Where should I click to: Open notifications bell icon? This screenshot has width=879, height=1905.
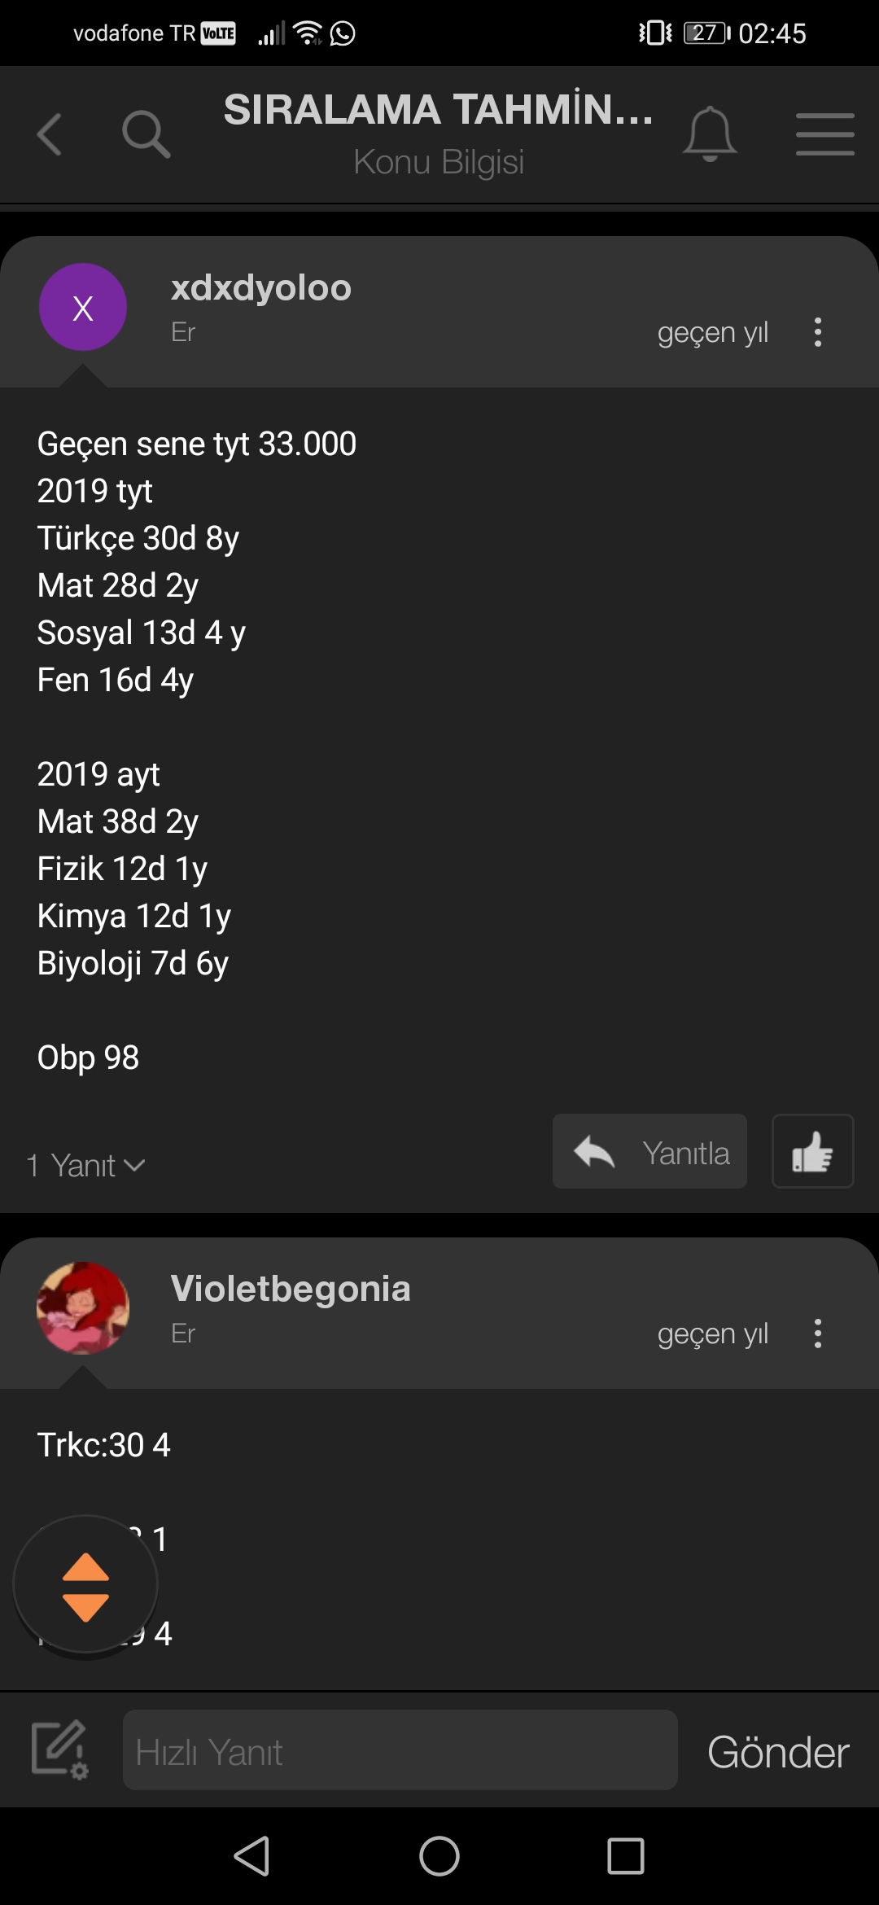(x=710, y=134)
